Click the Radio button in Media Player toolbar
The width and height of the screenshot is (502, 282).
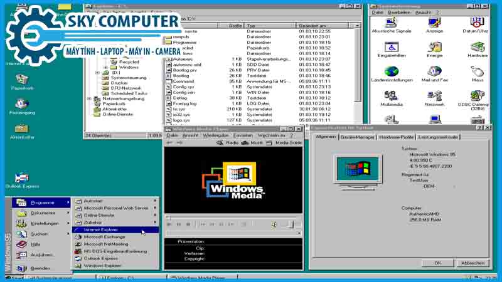point(228,143)
